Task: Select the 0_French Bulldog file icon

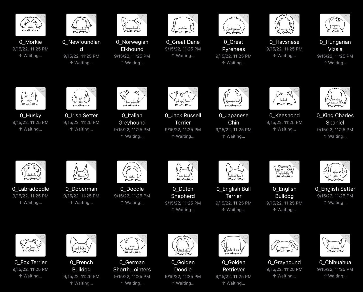Action: click(81, 245)
